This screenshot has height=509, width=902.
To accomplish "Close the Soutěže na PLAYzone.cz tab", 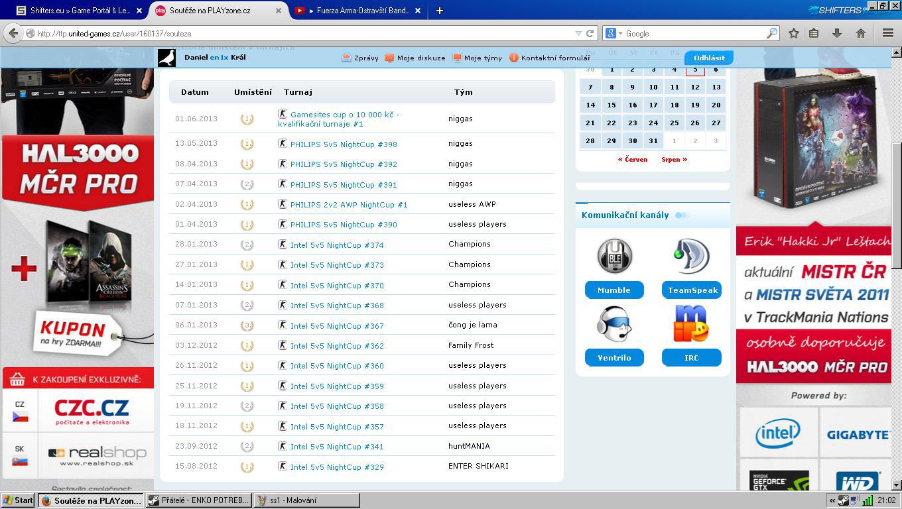I will click(279, 11).
